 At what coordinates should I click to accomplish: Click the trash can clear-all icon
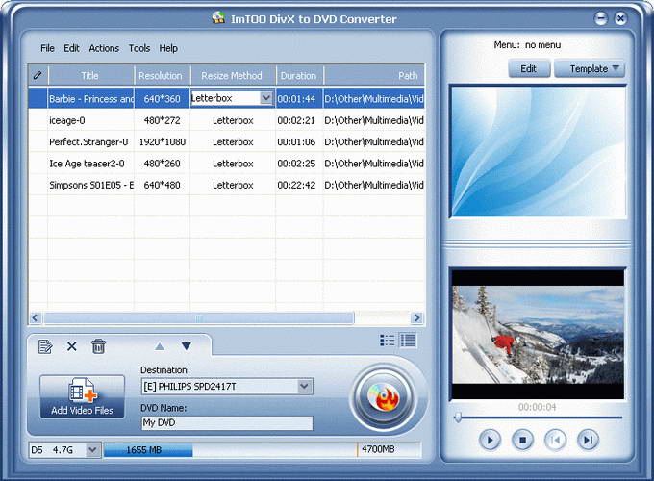coord(98,346)
